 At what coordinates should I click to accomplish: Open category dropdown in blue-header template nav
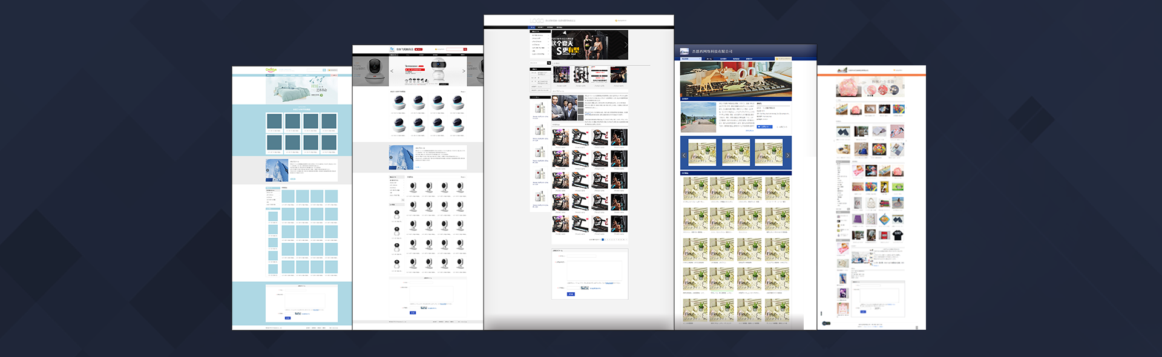pos(691,59)
